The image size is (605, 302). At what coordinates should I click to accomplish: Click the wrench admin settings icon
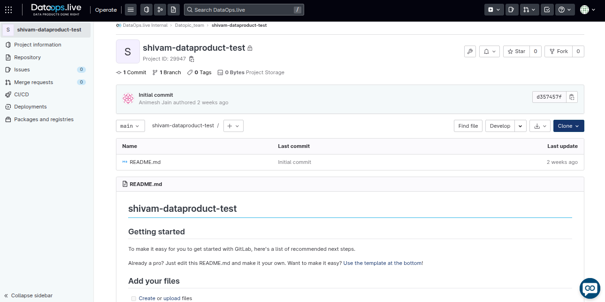470,52
